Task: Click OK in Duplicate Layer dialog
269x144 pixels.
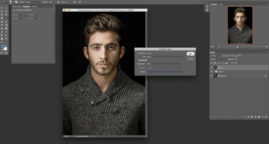Action: coord(190,54)
